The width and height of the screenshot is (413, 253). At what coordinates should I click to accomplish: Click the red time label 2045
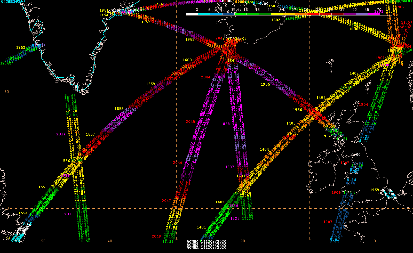pyautogui.click(x=190, y=121)
